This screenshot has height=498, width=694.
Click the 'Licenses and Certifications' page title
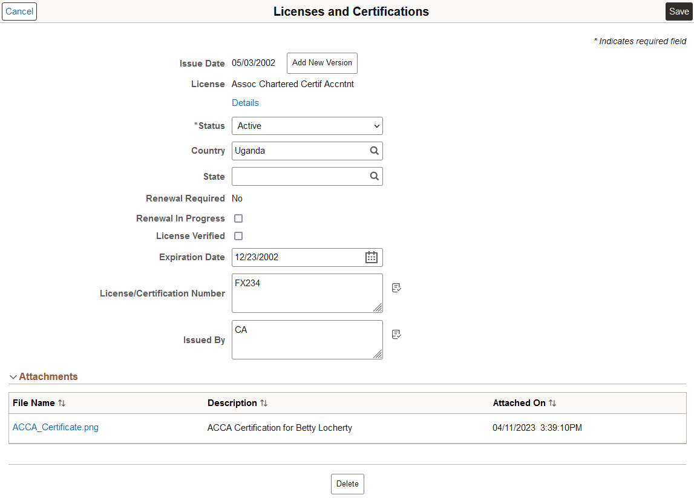tap(351, 11)
